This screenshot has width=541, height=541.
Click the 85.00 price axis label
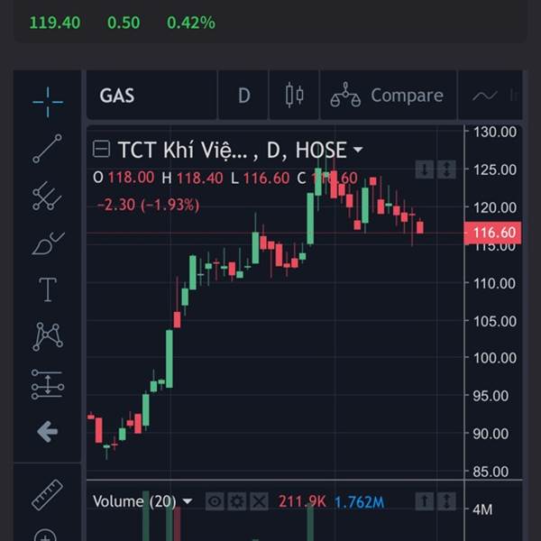point(491,472)
